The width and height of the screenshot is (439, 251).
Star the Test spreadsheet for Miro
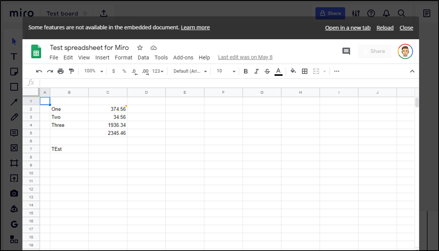(140, 48)
